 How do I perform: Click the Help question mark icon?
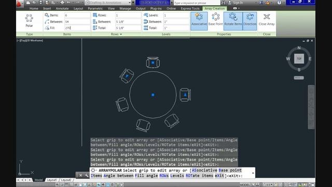click(x=279, y=3)
